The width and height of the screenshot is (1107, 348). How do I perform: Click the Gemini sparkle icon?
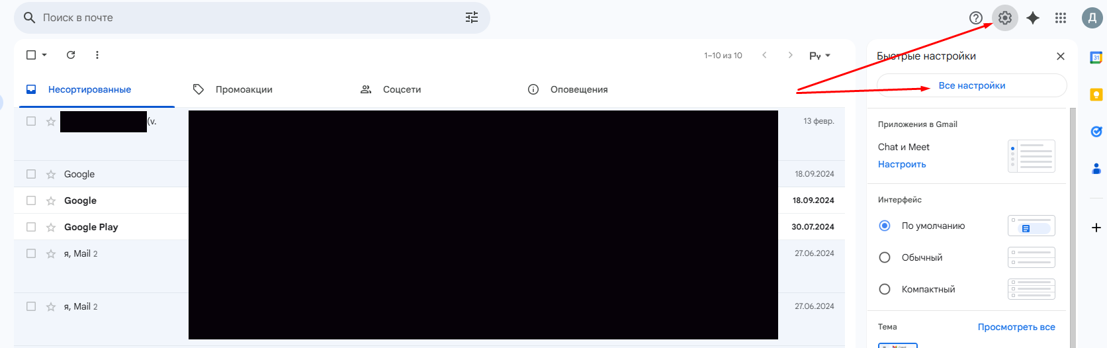coord(1033,18)
